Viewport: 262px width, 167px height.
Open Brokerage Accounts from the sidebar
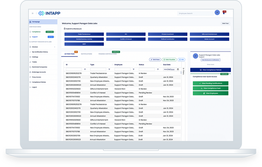39,72
